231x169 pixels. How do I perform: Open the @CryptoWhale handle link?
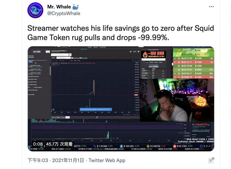click(x=64, y=13)
